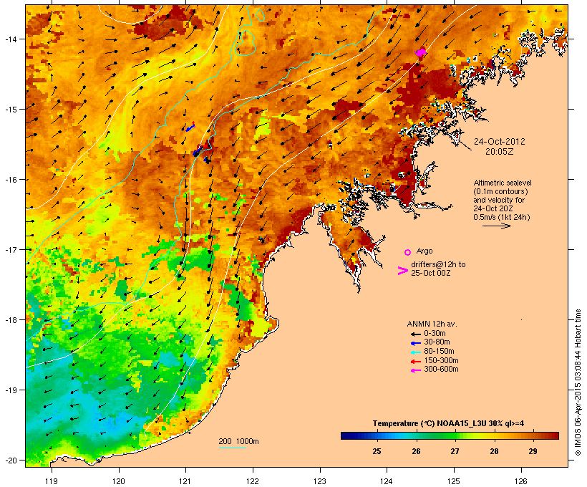Click the date label 24-Oct-2012
Image resolution: width=587 pixels, height=487 pixels.
(500, 142)
